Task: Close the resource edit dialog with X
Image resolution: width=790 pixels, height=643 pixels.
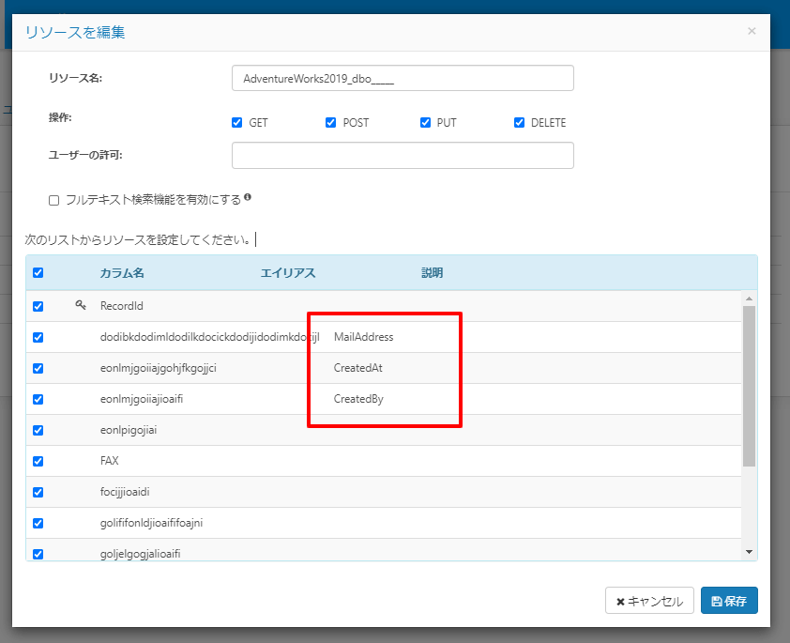Action: 752,31
